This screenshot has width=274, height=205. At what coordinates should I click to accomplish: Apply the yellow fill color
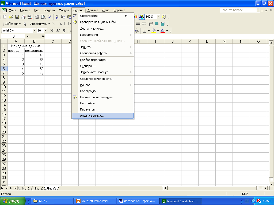pyautogui.click(x=154, y=31)
